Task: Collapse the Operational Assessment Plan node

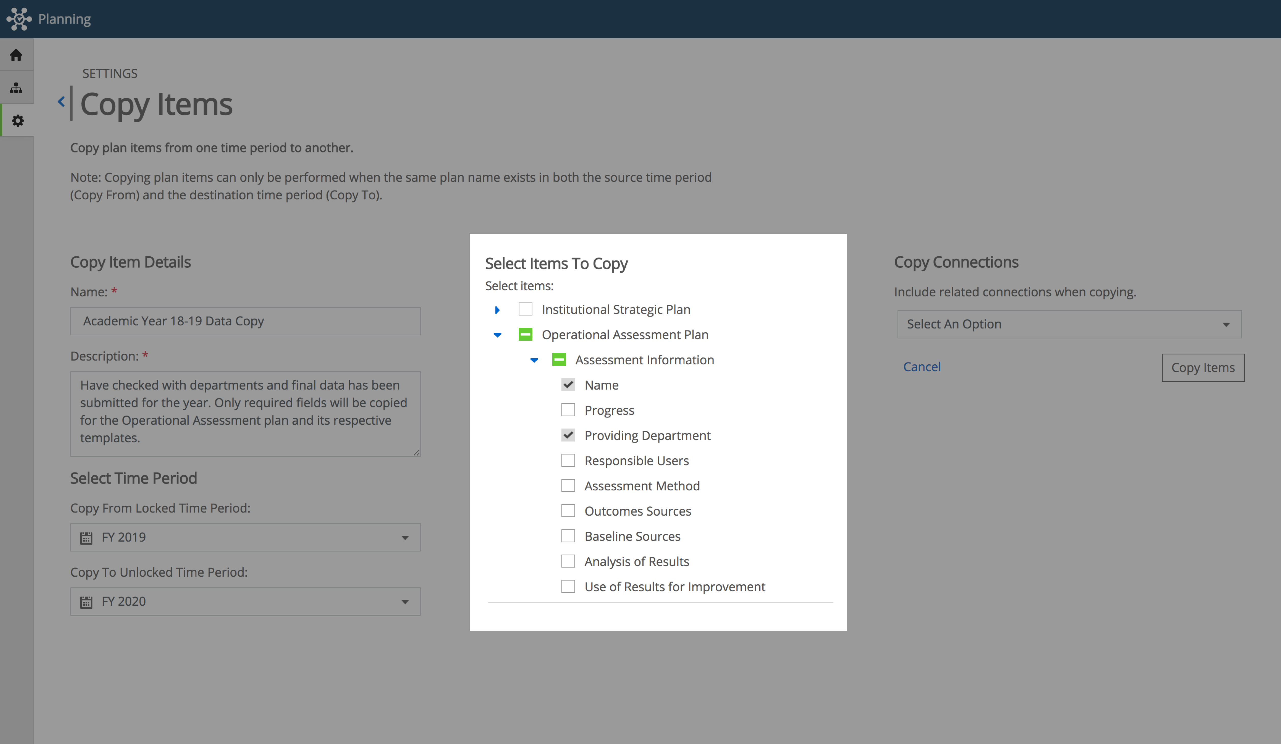Action: click(498, 335)
